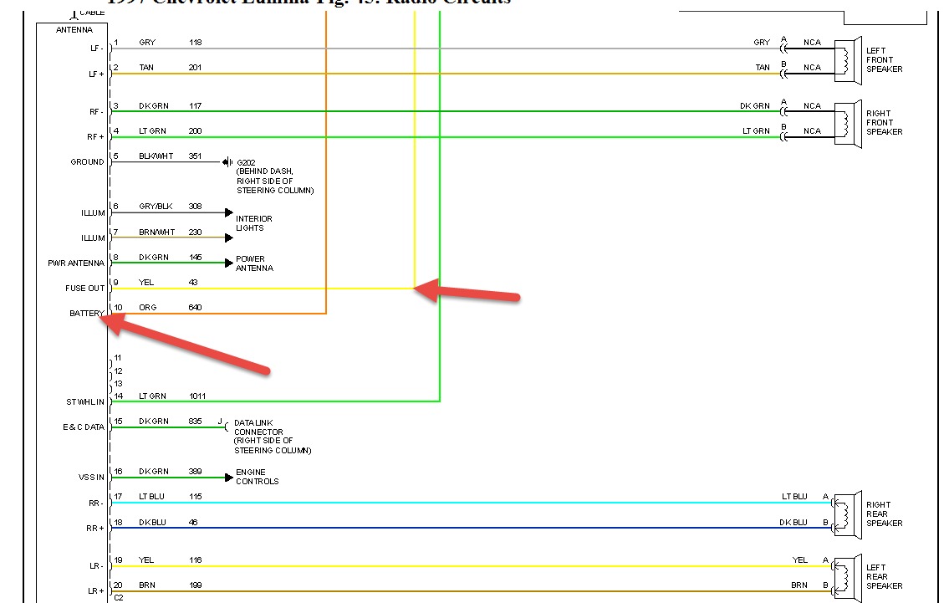The height and width of the screenshot is (603, 949).
Task: Click the GRY/BLK wire color label
Action: 156,206
